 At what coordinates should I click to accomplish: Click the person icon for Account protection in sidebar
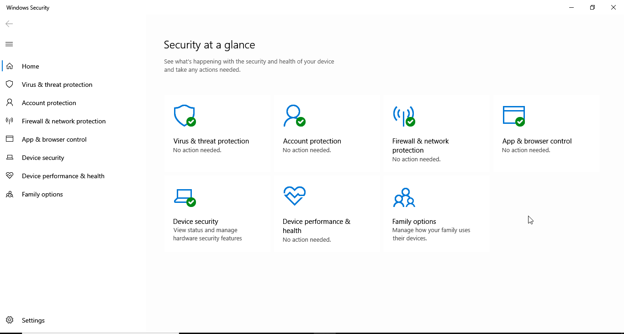click(x=10, y=103)
